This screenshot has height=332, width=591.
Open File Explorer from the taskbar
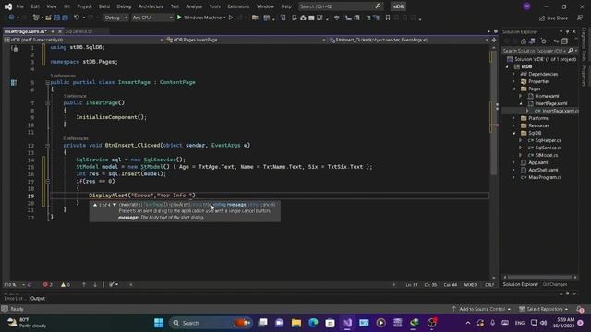[x=296, y=323]
